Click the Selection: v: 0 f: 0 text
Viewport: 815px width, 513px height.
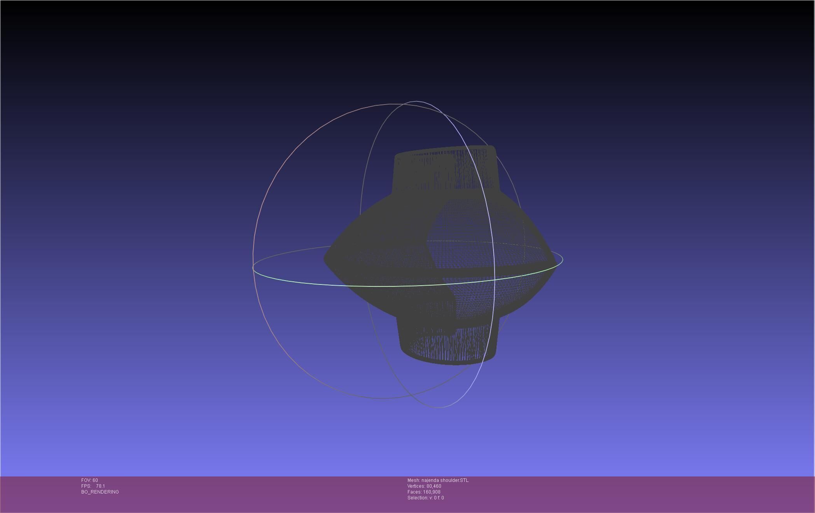click(425, 498)
